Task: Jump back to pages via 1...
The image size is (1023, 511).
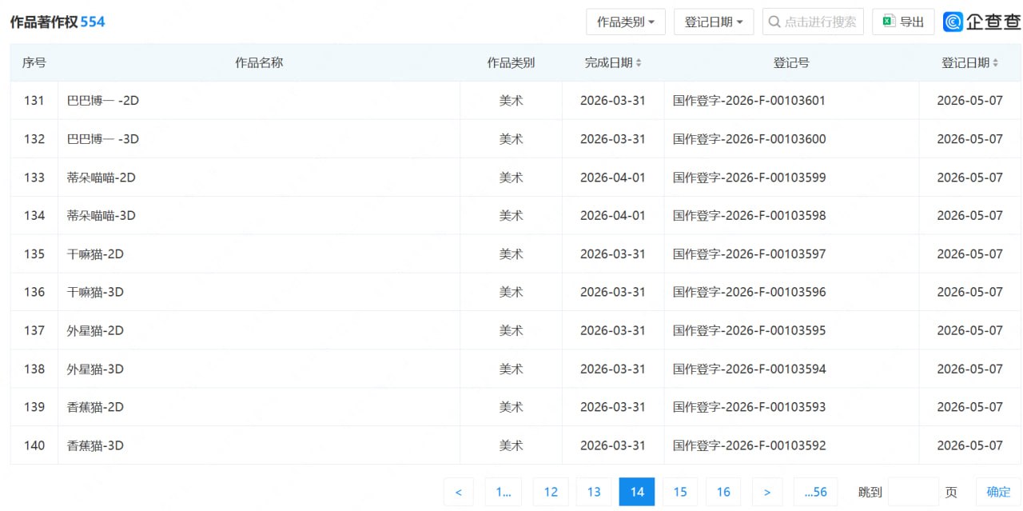Action: click(504, 492)
